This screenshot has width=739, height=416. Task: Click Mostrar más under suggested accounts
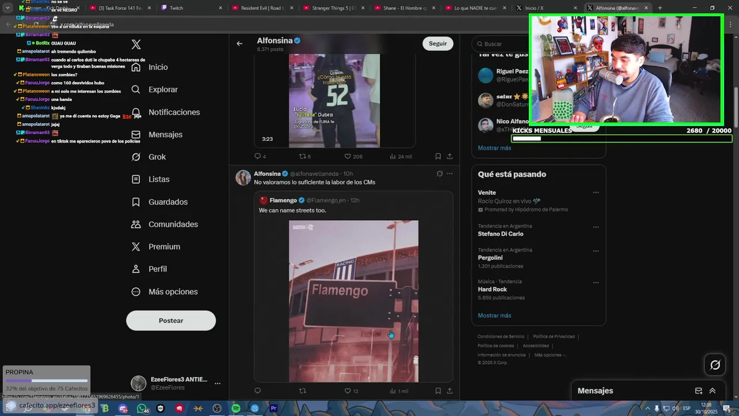click(494, 148)
